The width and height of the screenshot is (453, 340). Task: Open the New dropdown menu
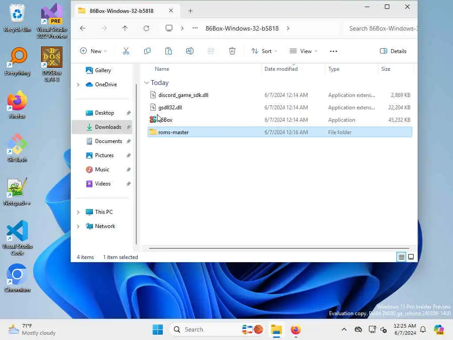(93, 51)
